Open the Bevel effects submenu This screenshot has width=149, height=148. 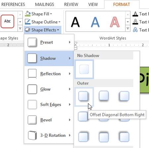click(x=49, y=120)
